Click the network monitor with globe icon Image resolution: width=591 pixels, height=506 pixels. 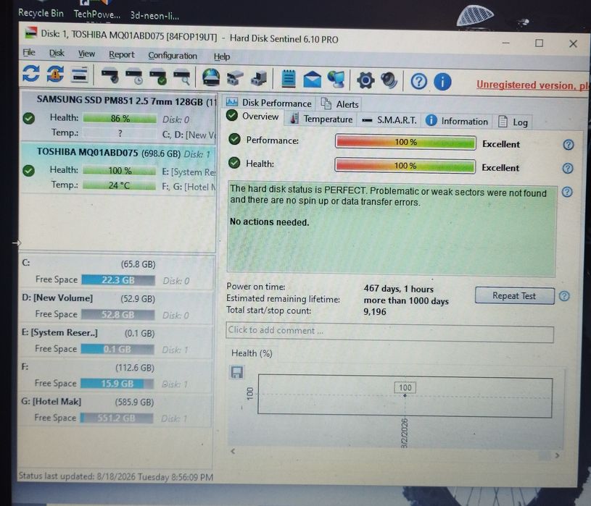tap(336, 80)
